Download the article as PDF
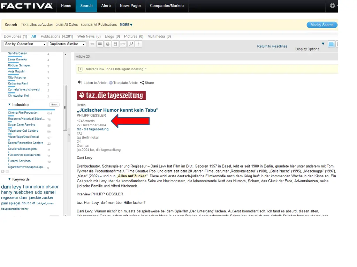Screen dimensions: 357x267 pos(131,44)
